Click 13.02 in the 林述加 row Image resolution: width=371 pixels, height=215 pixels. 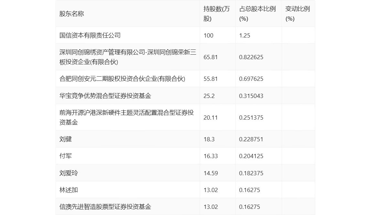(211, 190)
